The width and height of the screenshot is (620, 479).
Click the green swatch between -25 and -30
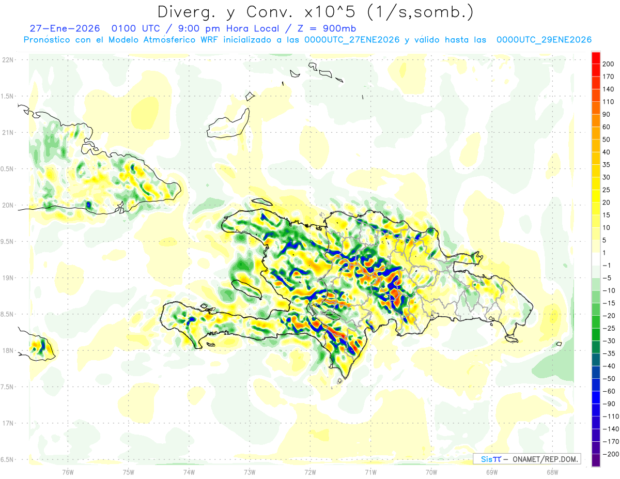click(x=596, y=334)
